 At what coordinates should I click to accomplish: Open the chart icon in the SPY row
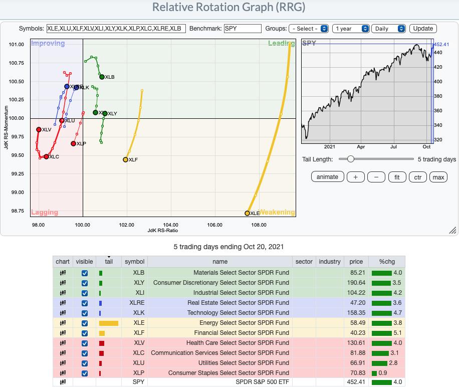(x=63, y=382)
